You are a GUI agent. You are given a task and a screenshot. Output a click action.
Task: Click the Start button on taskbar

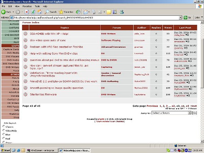(x=5, y=150)
